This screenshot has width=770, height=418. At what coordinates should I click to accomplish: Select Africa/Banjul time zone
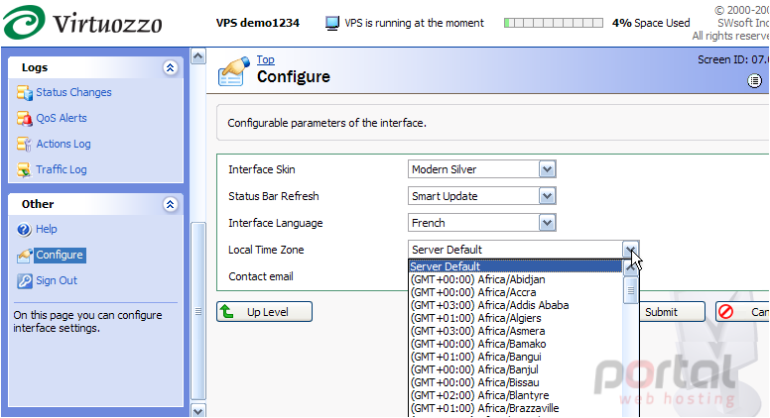tap(516, 369)
